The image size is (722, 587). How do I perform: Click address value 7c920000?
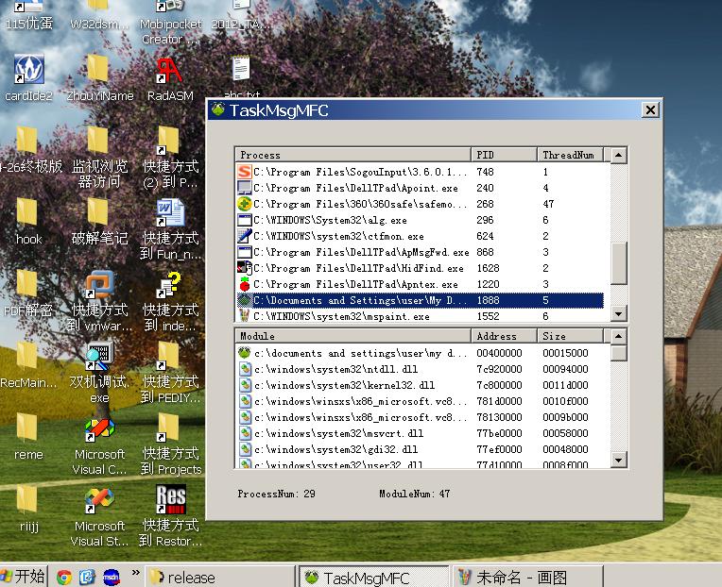click(x=499, y=369)
